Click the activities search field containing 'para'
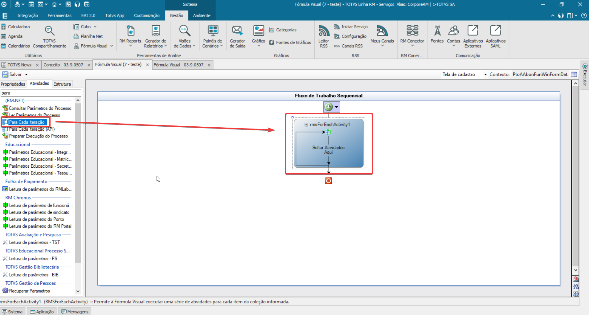 click(41, 93)
